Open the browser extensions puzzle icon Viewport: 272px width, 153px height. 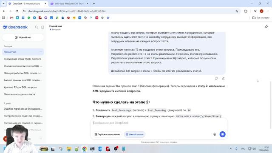tap(246, 11)
